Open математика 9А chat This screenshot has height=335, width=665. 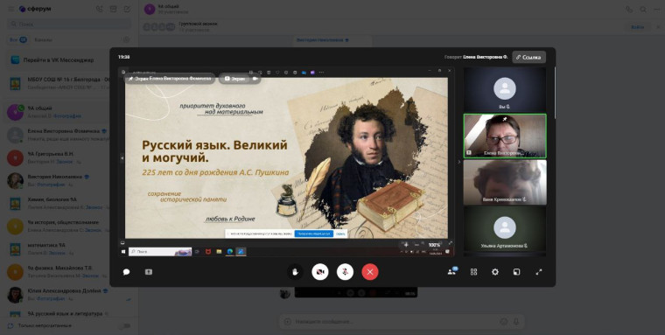pyautogui.click(x=69, y=249)
